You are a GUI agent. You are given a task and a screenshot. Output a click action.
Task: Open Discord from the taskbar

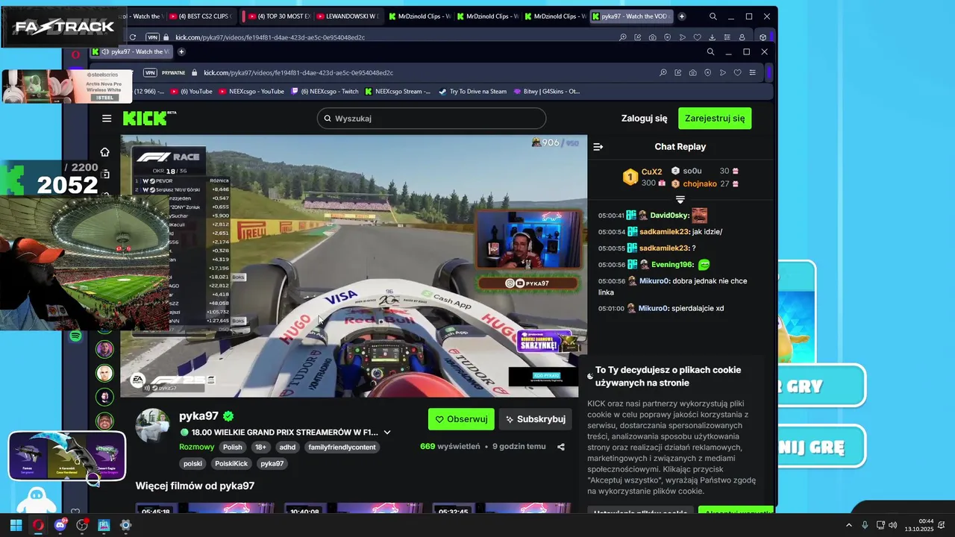point(60,525)
